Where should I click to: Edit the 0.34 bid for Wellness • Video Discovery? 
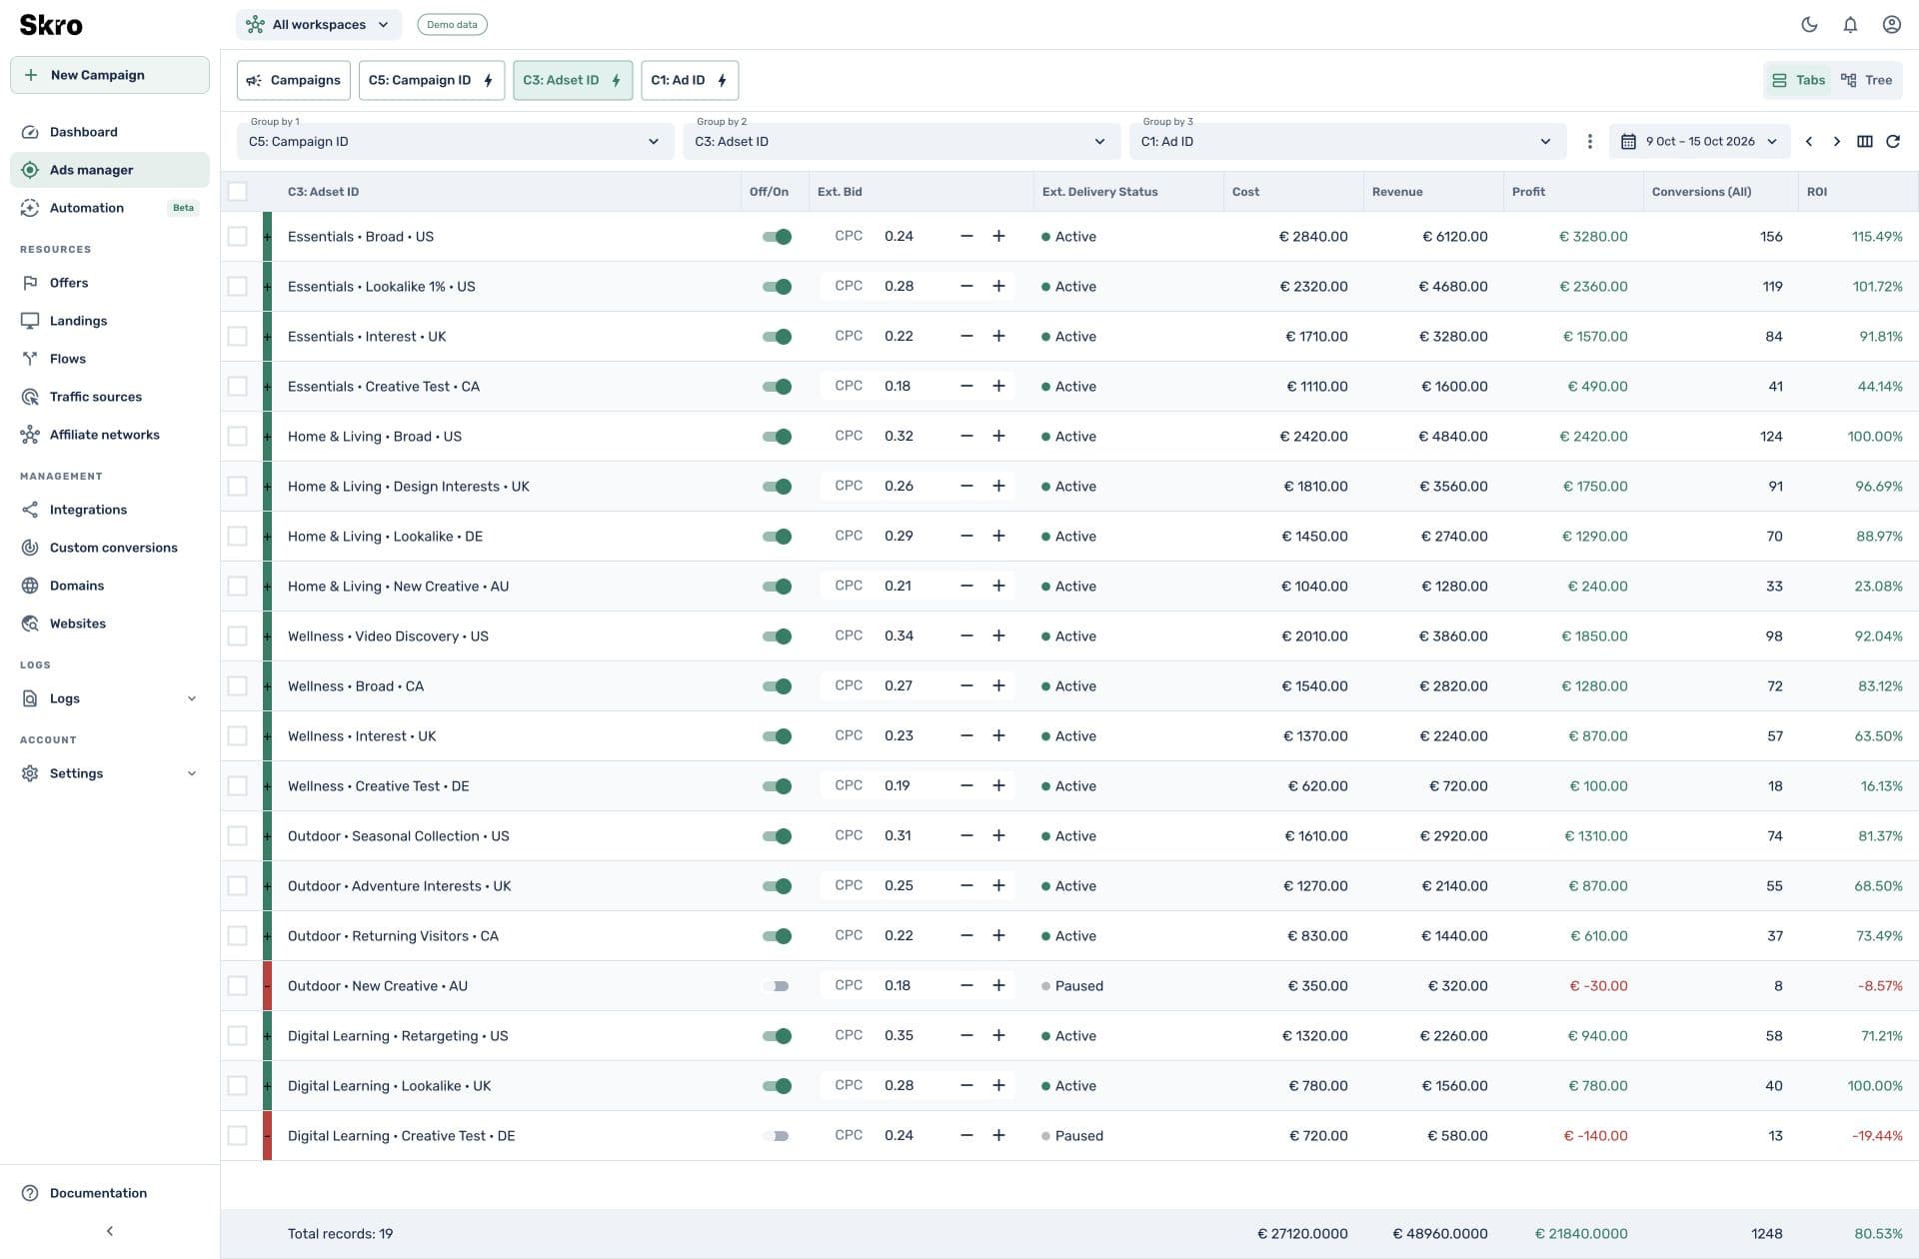click(900, 636)
